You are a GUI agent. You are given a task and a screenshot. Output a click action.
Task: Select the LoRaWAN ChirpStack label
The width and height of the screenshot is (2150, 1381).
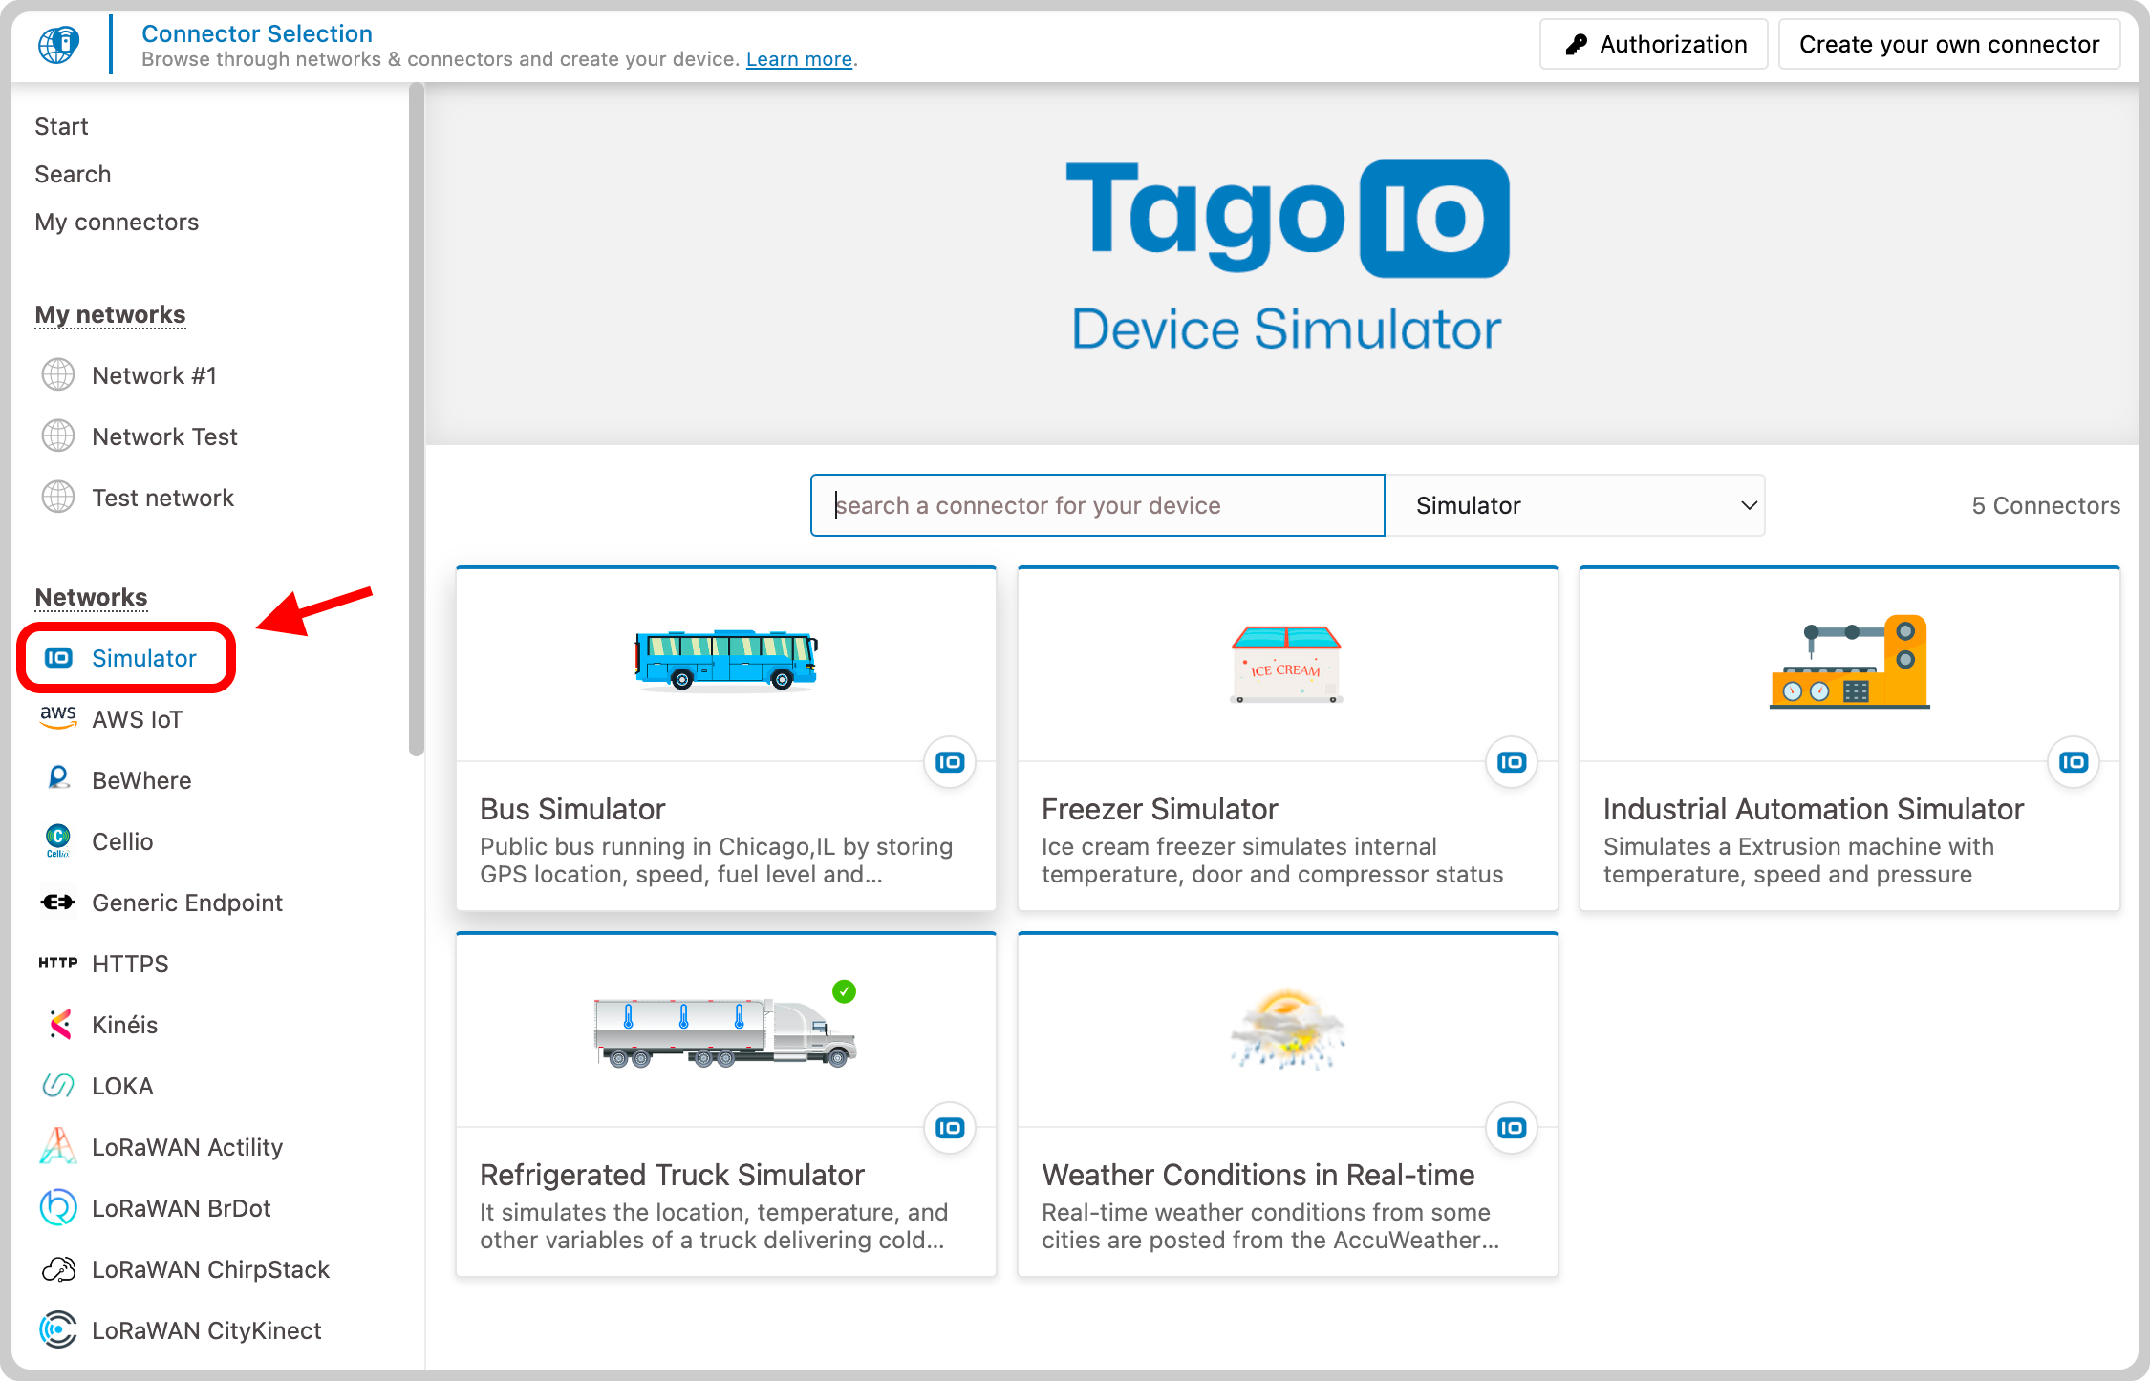210,1269
